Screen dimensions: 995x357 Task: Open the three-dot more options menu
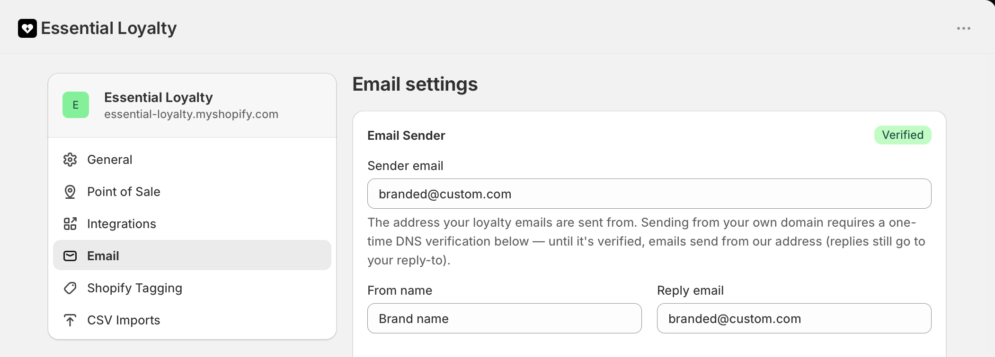tap(963, 28)
